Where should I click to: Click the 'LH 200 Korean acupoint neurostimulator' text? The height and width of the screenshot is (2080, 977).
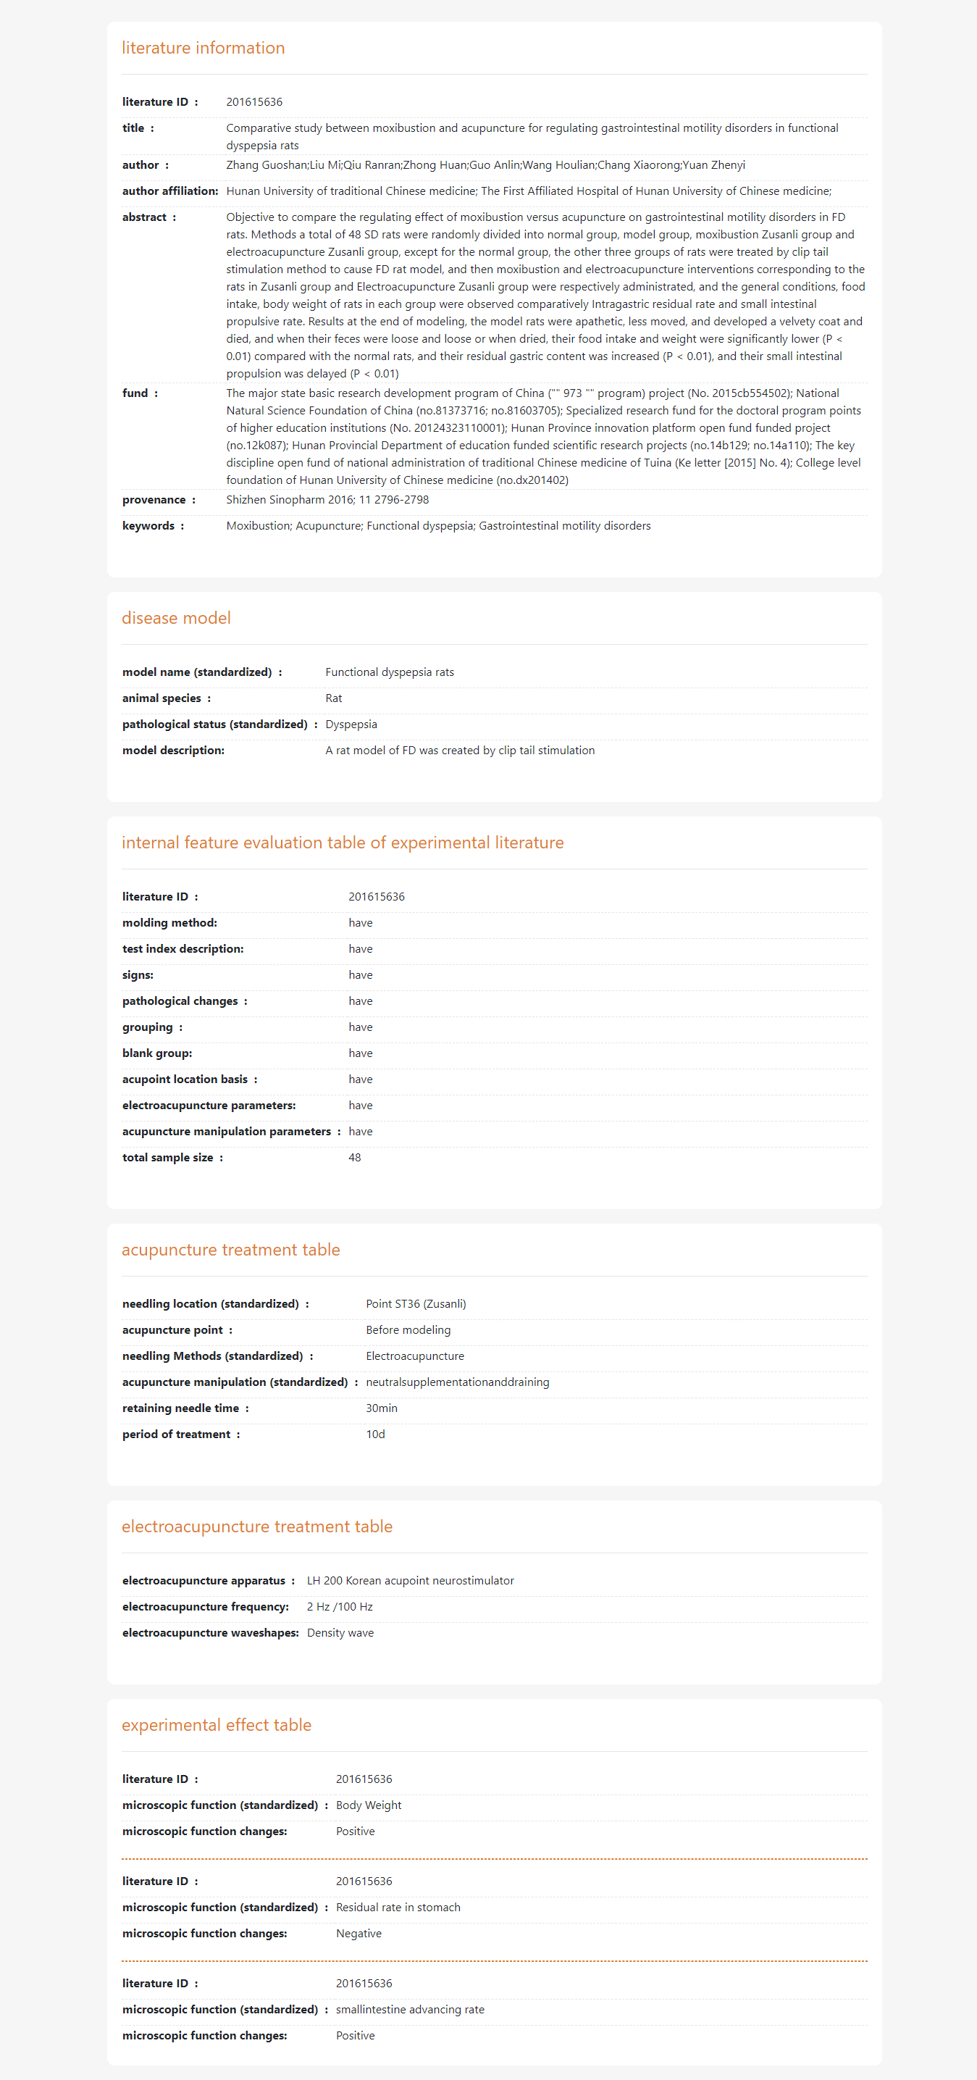pyautogui.click(x=409, y=1580)
